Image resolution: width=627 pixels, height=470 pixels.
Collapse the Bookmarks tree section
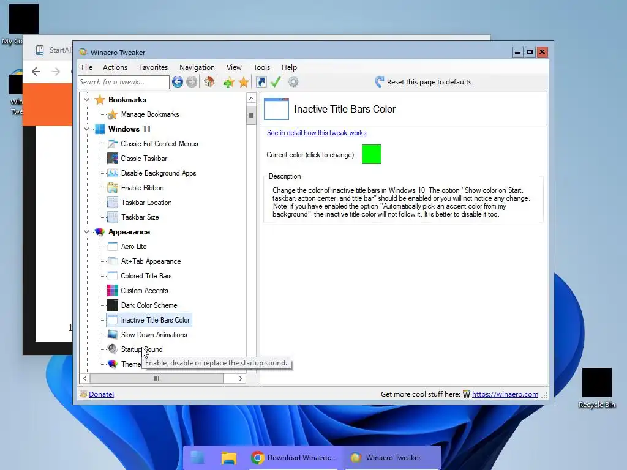pyautogui.click(x=86, y=100)
